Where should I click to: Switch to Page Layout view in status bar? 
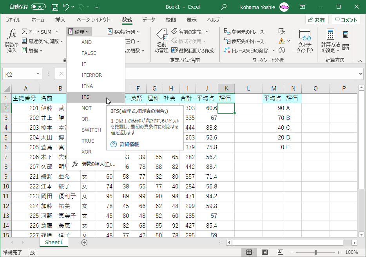pyautogui.click(x=265, y=252)
